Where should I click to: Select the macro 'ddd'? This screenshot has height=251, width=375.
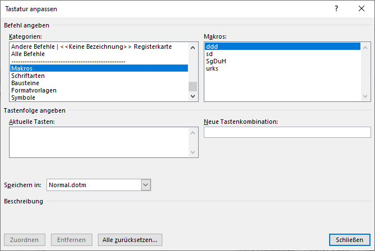(x=283, y=47)
